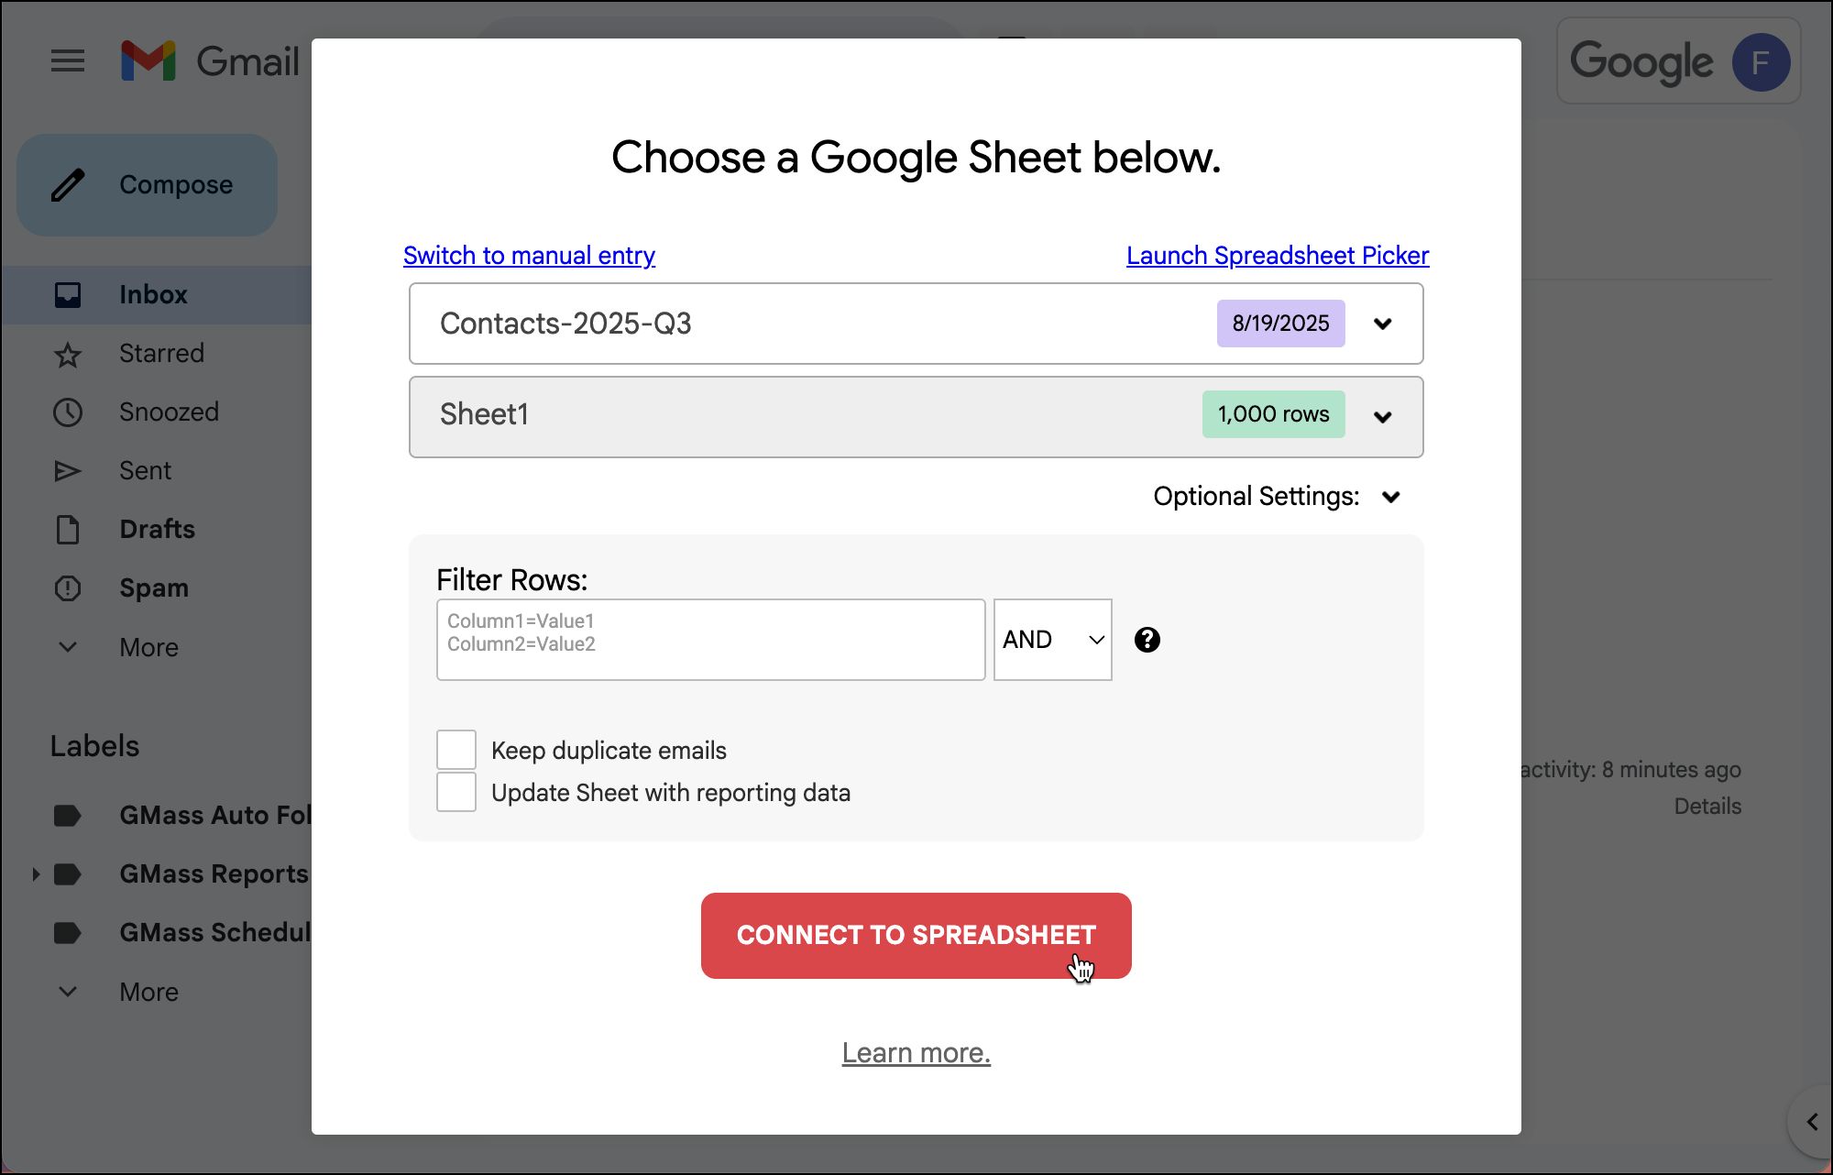
Task: Click Switch to manual entry link
Action: [529, 256]
